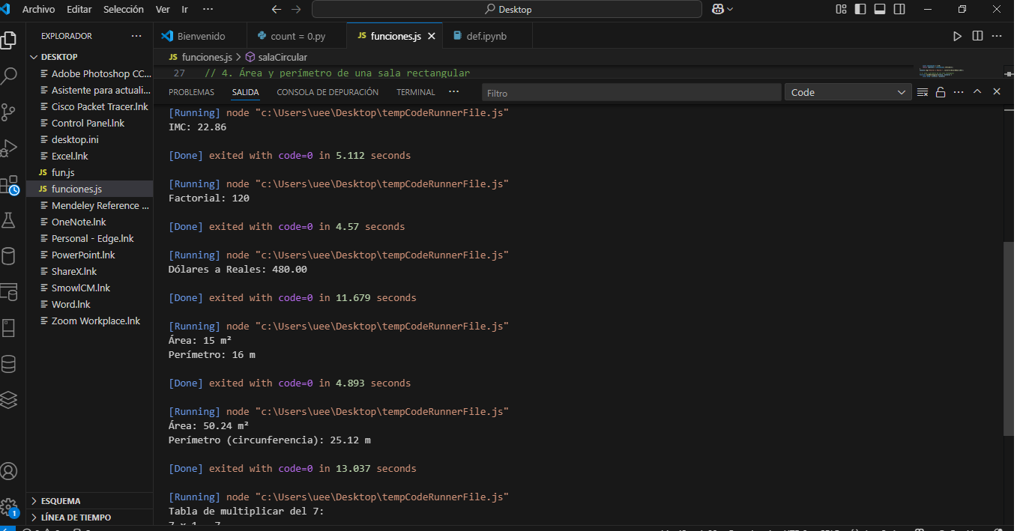Select ShareX.lnk in the explorer

tap(89, 271)
